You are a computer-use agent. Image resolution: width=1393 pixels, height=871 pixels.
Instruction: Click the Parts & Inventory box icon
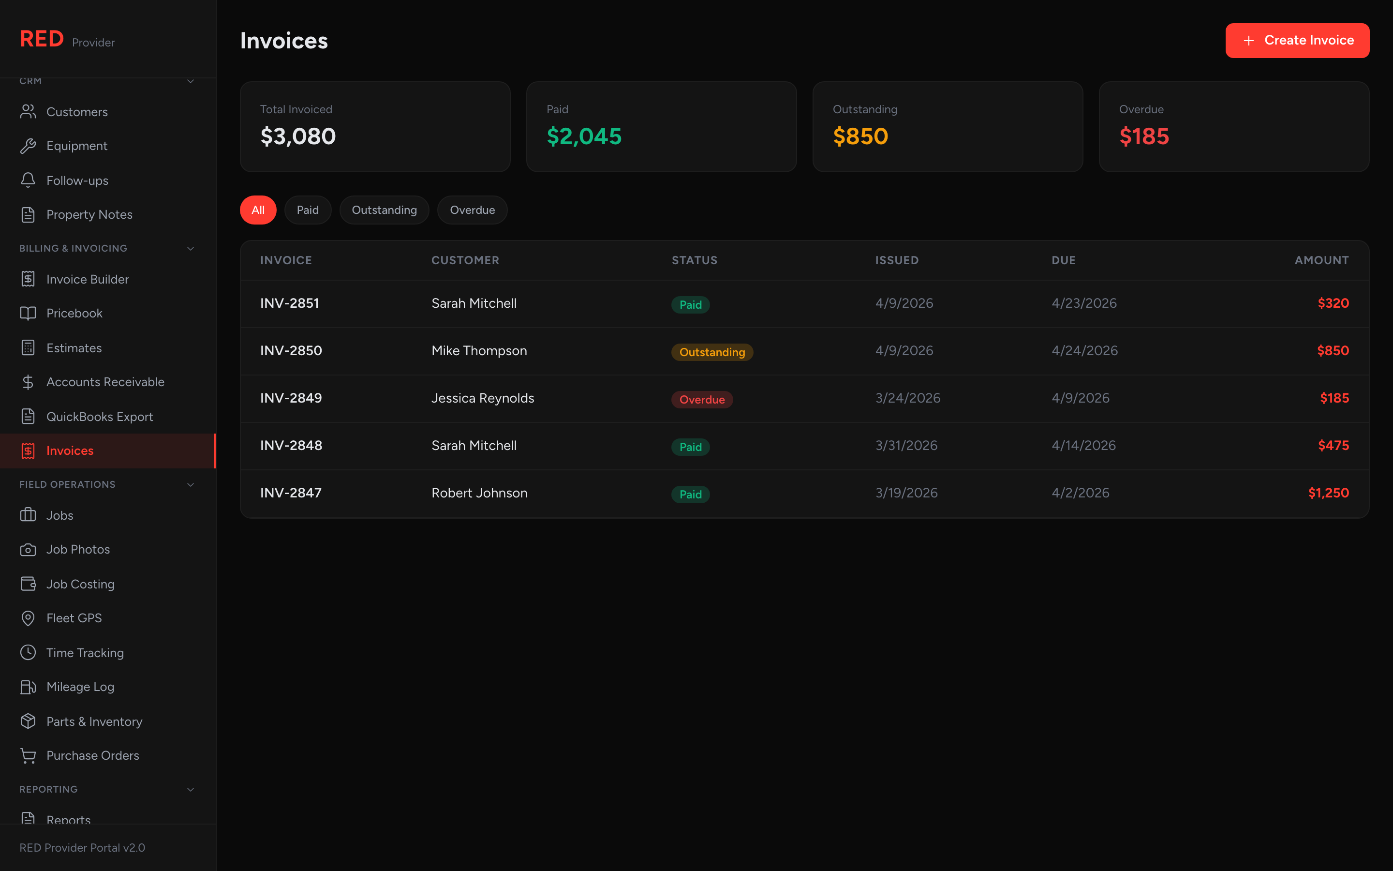tap(28, 721)
